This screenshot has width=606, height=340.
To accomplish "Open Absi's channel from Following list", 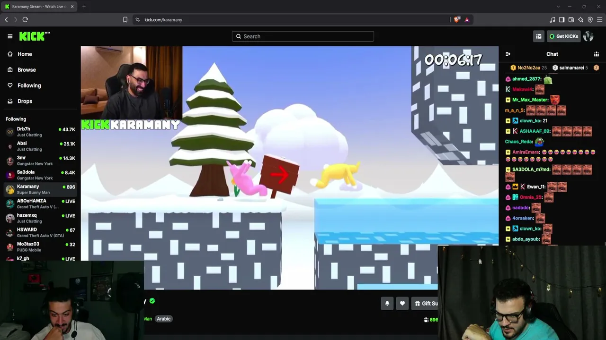I will click(40, 146).
